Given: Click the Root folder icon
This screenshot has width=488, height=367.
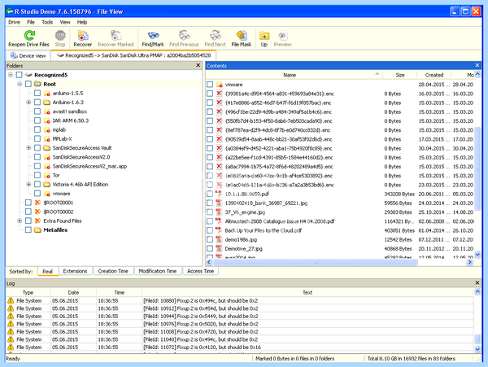Looking at the screenshot, I should click(x=37, y=84).
